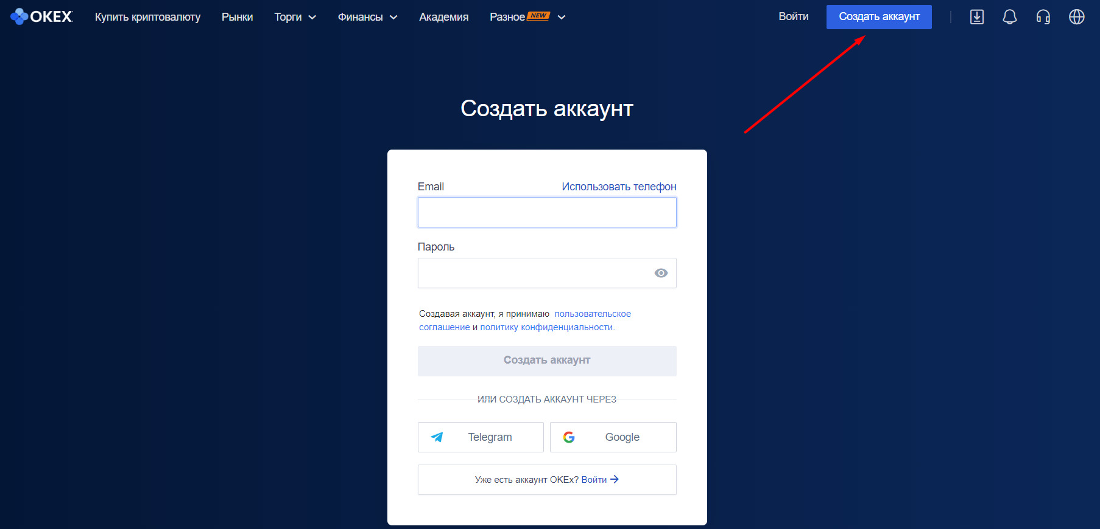Switch to Использовать телефон registration
Viewport: 1100px width, 529px height.
pyautogui.click(x=619, y=187)
